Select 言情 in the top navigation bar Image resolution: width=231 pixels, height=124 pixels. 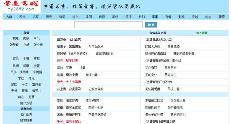tap(168, 17)
